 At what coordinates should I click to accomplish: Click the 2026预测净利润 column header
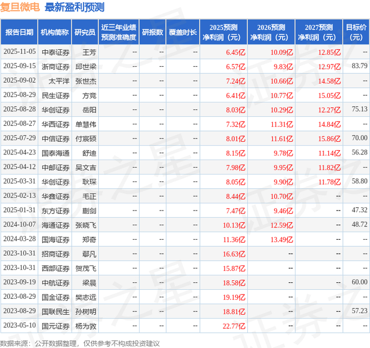pyautogui.click(x=271, y=32)
